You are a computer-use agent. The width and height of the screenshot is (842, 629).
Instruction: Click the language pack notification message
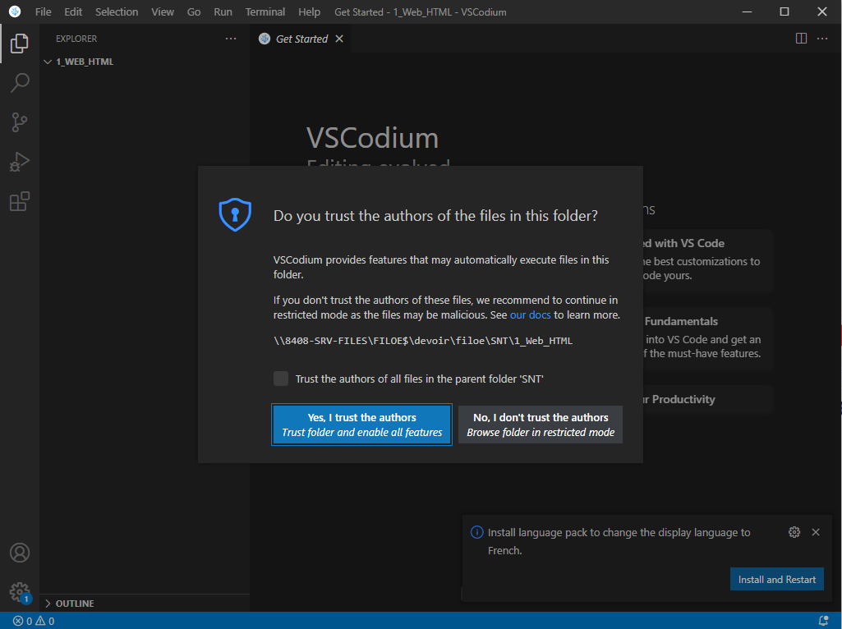[x=619, y=541]
